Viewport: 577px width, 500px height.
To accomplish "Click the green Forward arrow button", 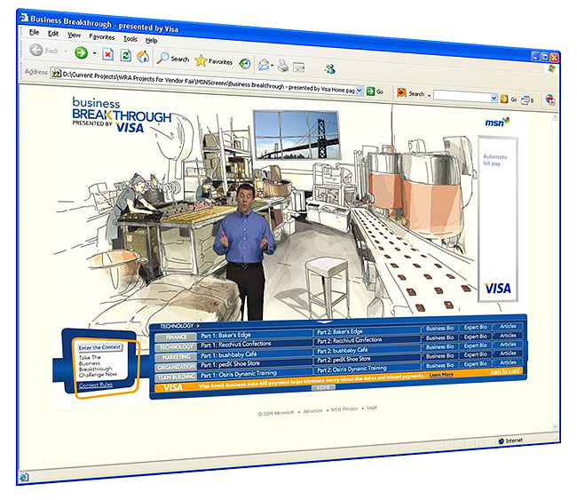I will tap(81, 52).
